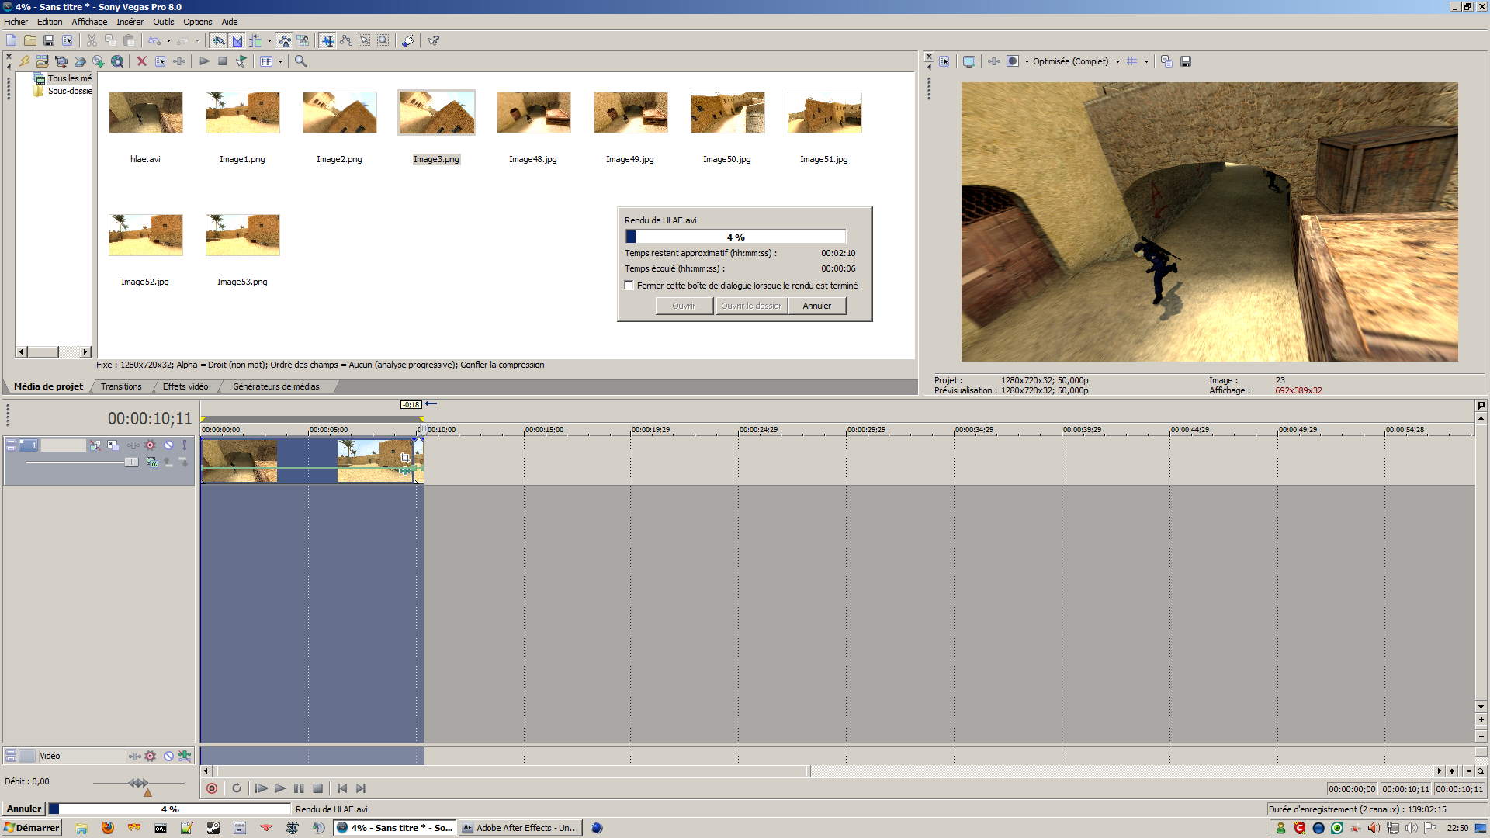Click the render progress bar showing 4 %

point(736,237)
